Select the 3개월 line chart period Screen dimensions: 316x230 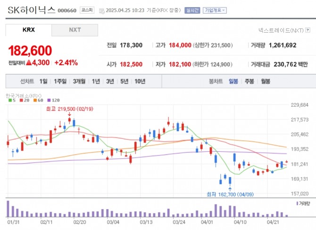pyautogui.click(x=79, y=81)
